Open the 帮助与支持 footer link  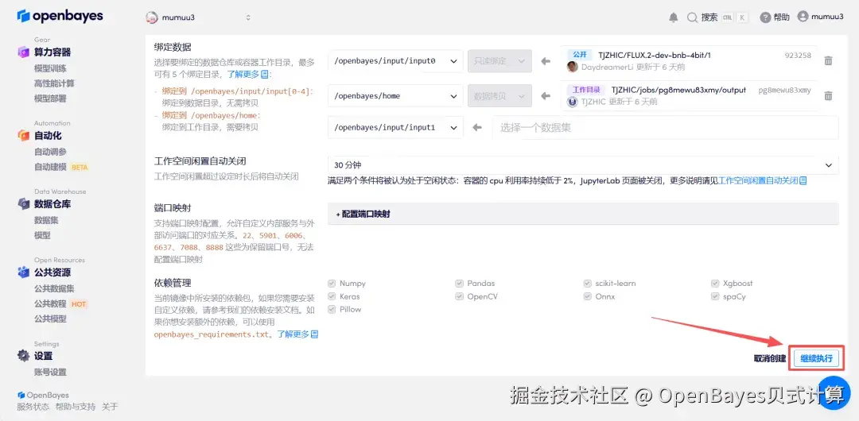[75, 407]
